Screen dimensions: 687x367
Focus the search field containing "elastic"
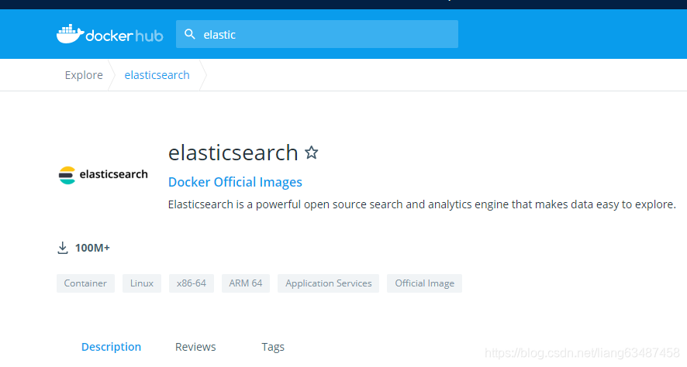pos(317,34)
